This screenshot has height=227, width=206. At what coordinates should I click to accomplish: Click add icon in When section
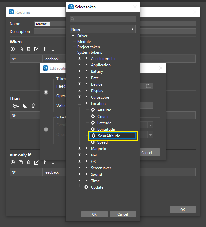tap(13, 49)
